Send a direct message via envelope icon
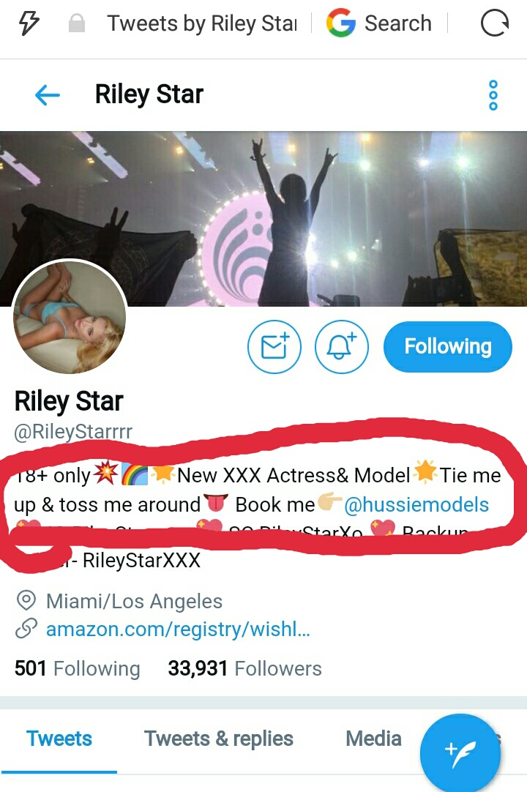The width and height of the screenshot is (527, 792). (274, 347)
